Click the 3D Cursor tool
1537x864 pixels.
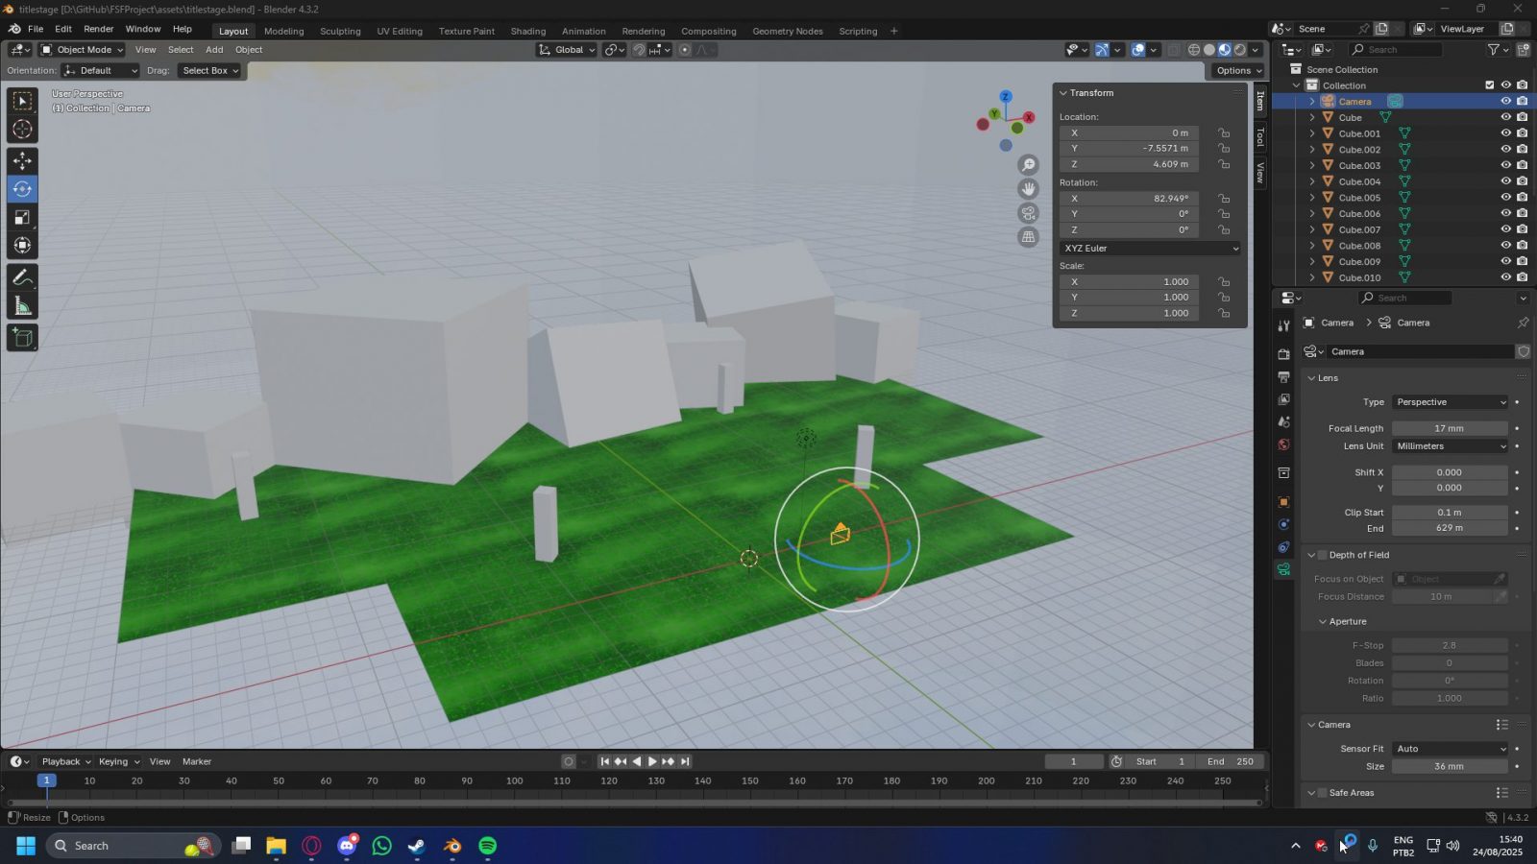22,130
